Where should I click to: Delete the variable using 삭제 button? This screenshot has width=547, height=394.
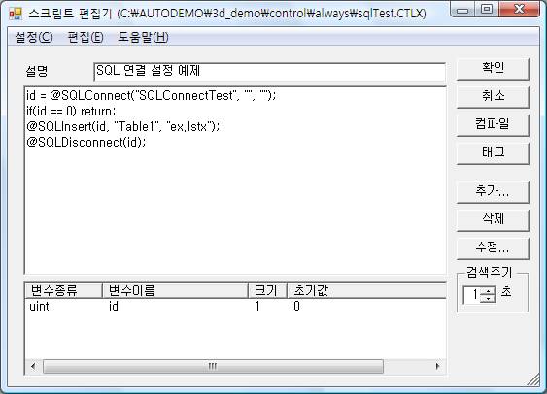493,220
